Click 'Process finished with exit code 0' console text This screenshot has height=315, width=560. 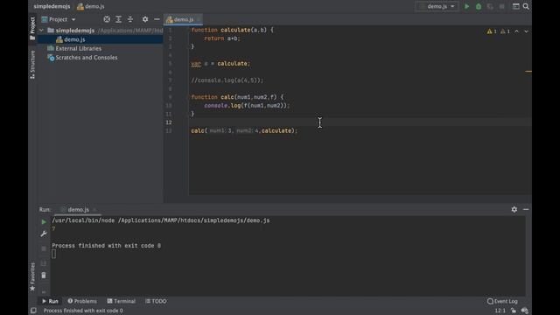click(106, 246)
